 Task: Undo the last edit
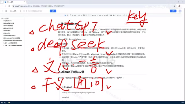(118, 15)
